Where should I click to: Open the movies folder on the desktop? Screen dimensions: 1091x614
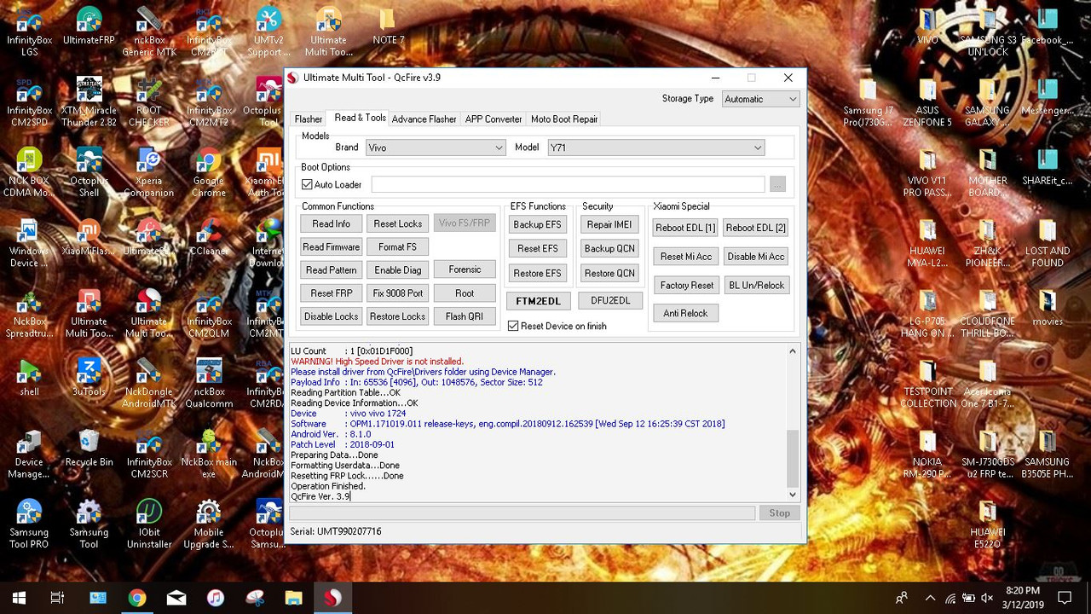pyautogui.click(x=1047, y=308)
